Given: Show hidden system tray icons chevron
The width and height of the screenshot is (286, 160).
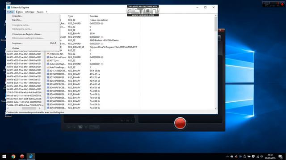Looking at the screenshot, I should [x=227, y=156].
